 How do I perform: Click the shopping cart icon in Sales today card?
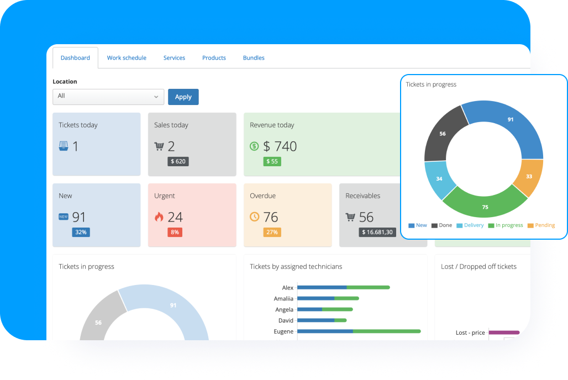click(160, 146)
